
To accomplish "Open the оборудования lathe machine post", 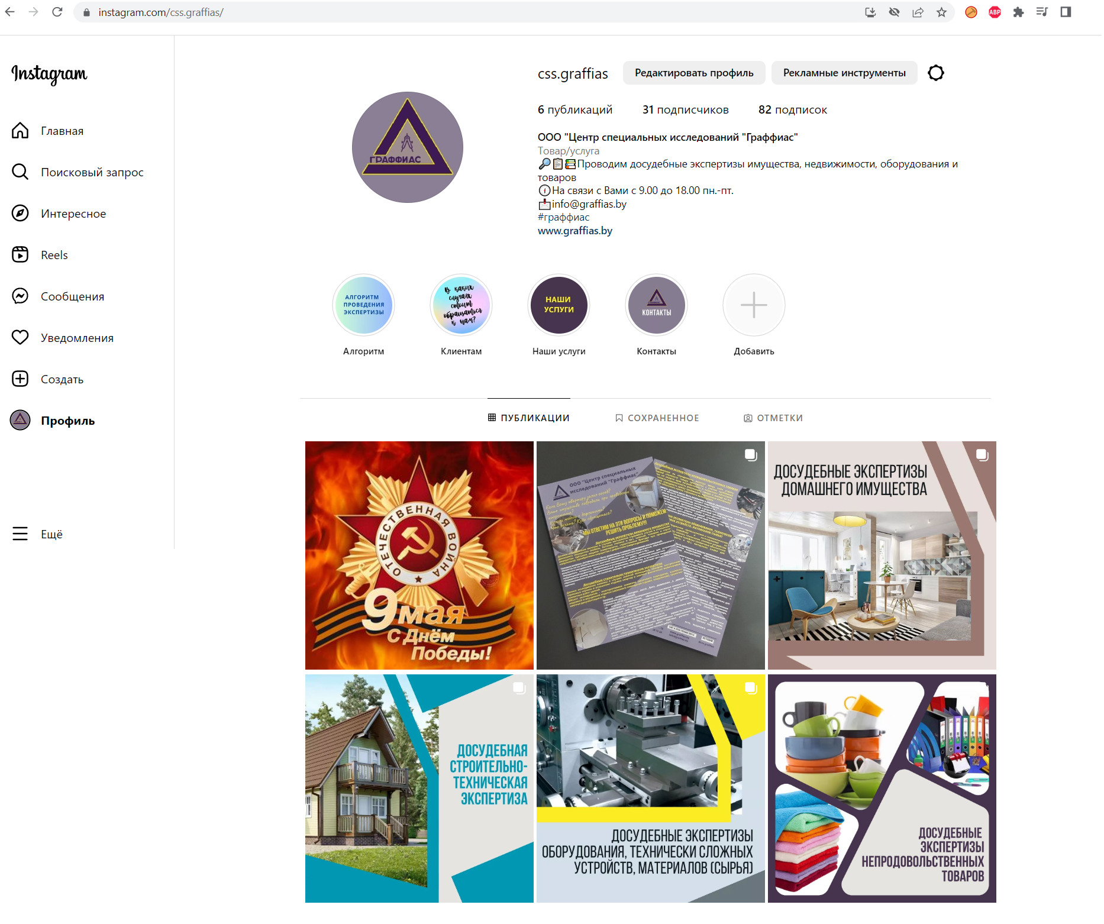I will tap(650, 789).
